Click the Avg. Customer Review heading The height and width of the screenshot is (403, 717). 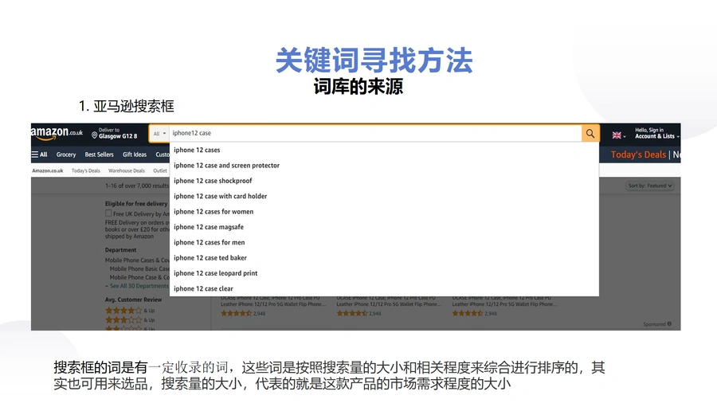point(133,299)
